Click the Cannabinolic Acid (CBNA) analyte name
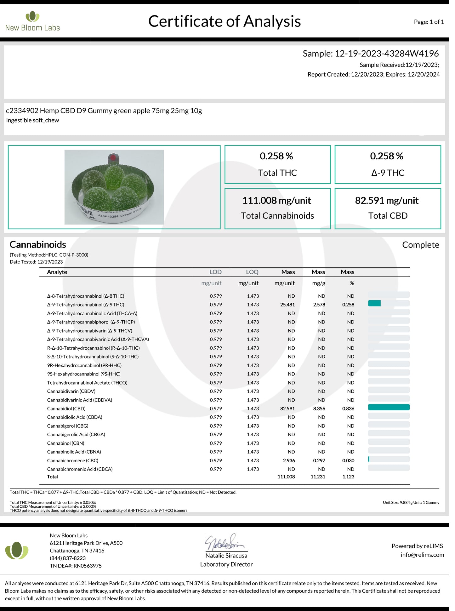This screenshot has width=455, height=611. (74, 452)
